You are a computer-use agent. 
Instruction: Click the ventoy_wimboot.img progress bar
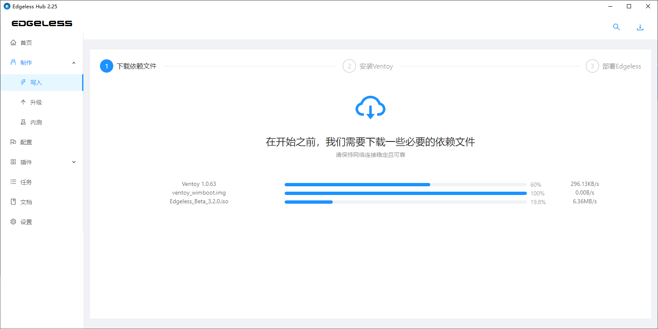coord(406,193)
